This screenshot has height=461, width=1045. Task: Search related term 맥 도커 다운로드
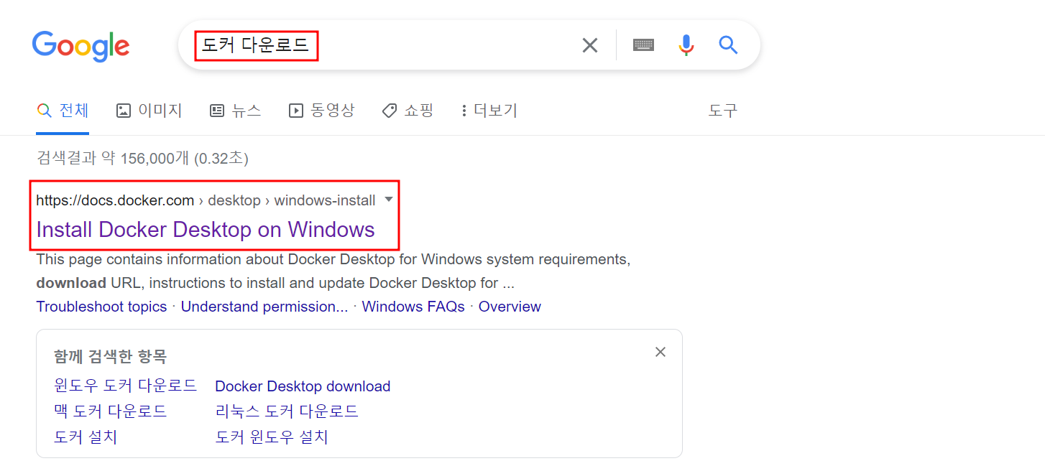pos(110,411)
